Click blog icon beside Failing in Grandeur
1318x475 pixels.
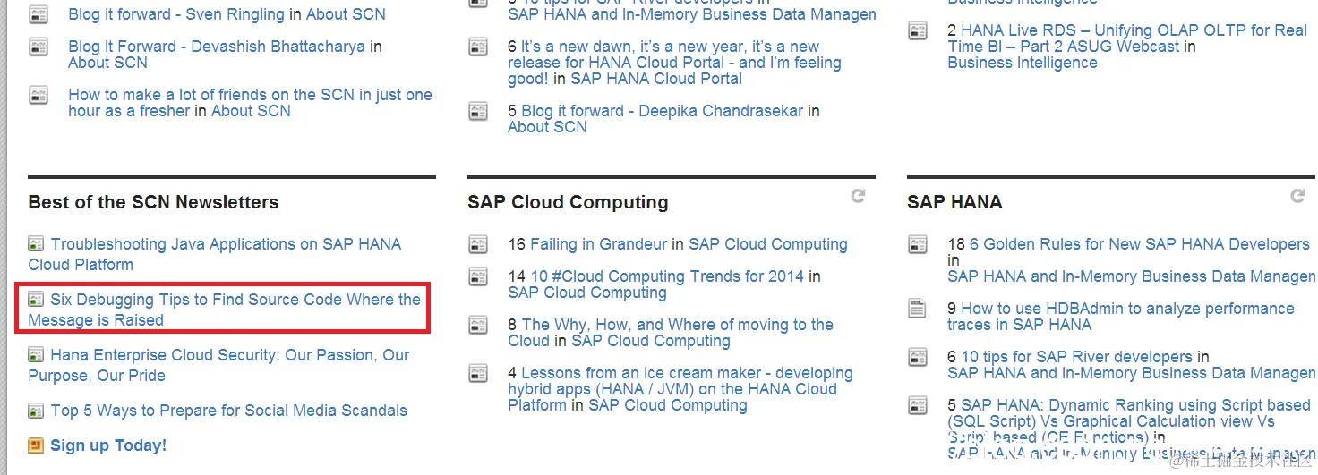tap(478, 244)
